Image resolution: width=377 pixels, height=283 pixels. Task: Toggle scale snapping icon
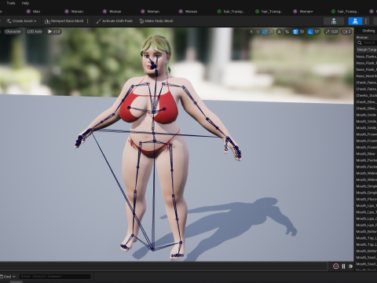(328, 31)
